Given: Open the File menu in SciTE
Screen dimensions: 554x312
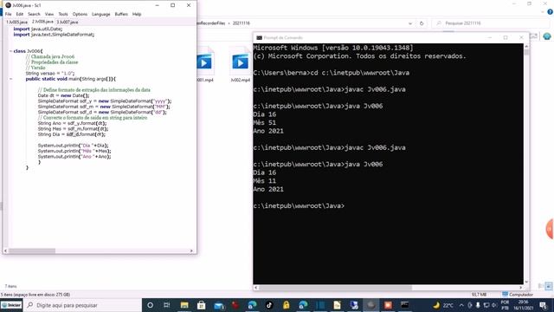Looking at the screenshot, I should click(x=8, y=14).
